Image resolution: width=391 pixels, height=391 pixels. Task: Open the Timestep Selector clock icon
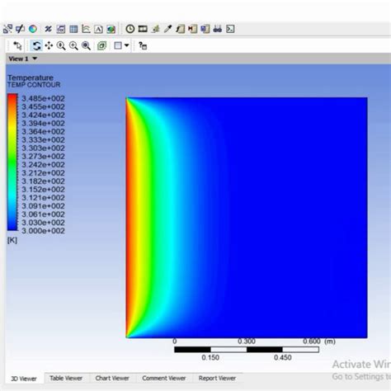(x=130, y=29)
